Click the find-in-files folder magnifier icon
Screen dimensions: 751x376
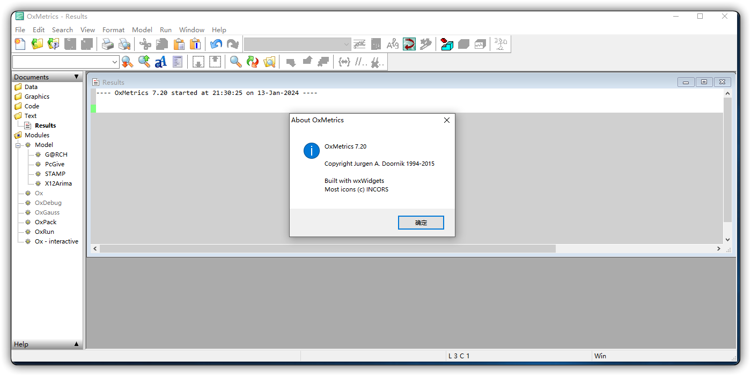click(x=269, y=62)
